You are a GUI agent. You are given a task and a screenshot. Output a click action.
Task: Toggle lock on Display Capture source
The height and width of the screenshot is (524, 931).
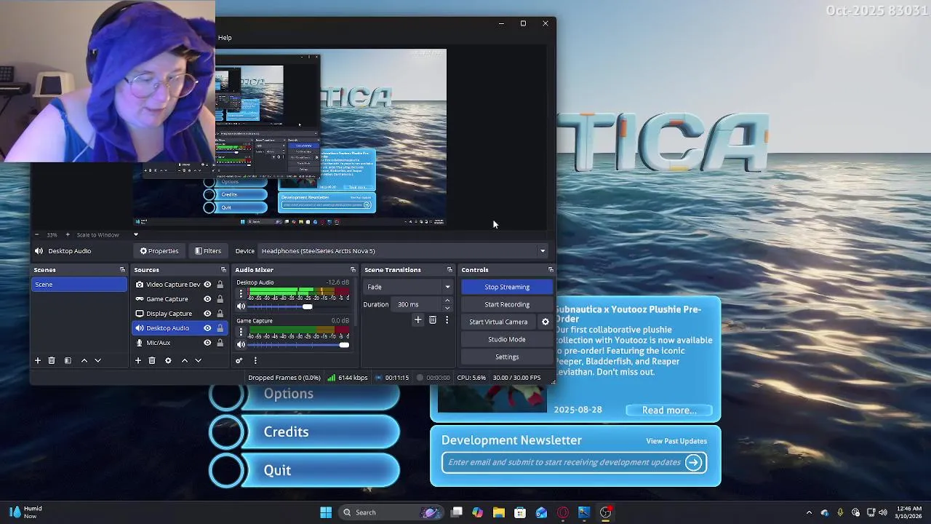[x=220, y=314]
